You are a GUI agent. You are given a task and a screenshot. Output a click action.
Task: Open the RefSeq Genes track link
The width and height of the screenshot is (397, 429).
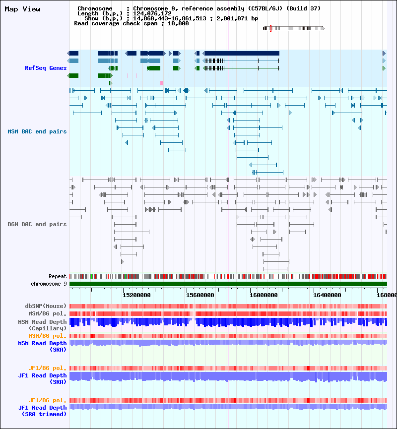tap(46, 68)
